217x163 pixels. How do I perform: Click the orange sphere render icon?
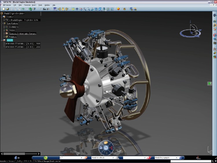pyautogui.click(x=118, y=9)
